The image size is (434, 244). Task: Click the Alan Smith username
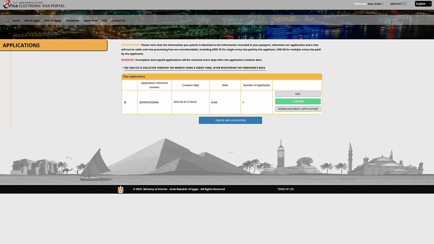[374, 4]
